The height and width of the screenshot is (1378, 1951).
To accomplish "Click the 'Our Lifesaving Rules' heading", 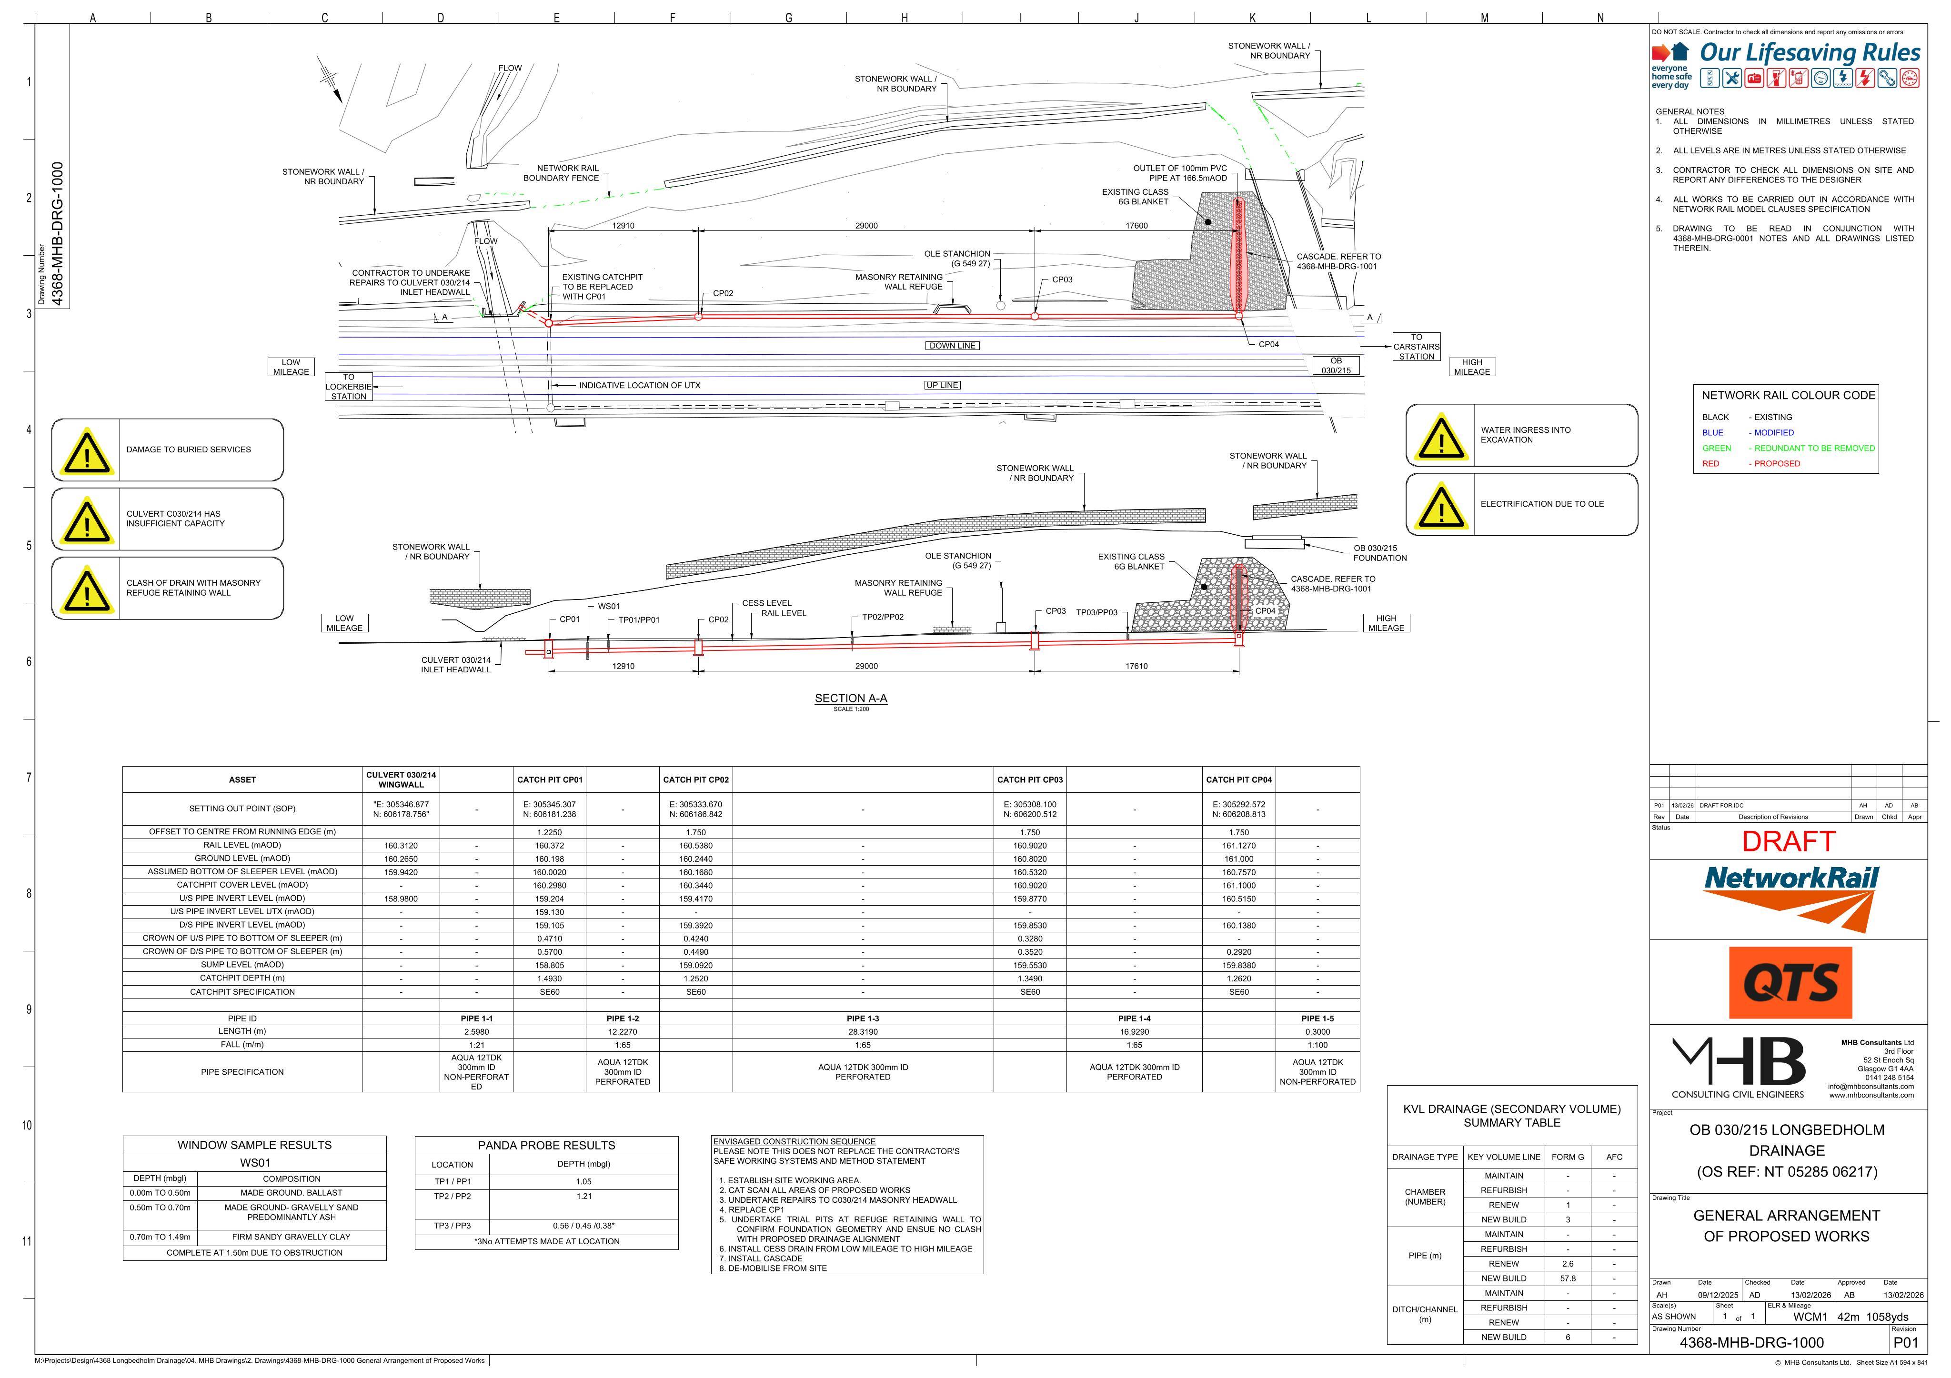I will (1810, 53).
